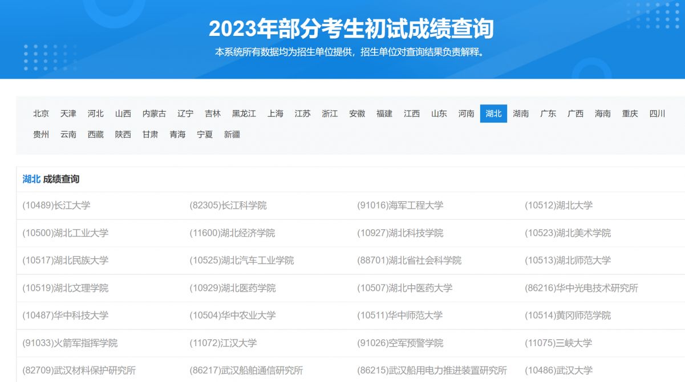Image resolution: width=685 pixels, height=382 pixels.
Task: Open (10514)黄冈师范学院 link
Action: (x=568, y=315)
